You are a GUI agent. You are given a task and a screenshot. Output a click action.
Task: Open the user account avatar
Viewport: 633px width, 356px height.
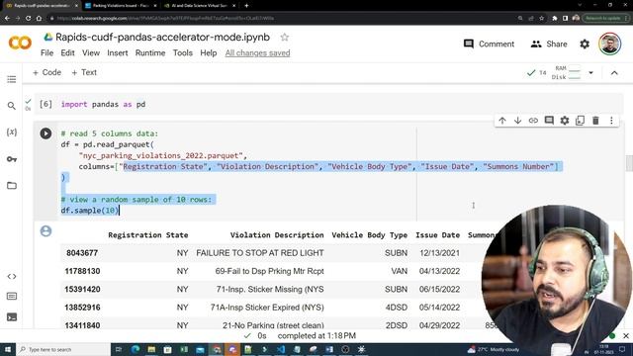click(609, 44)
